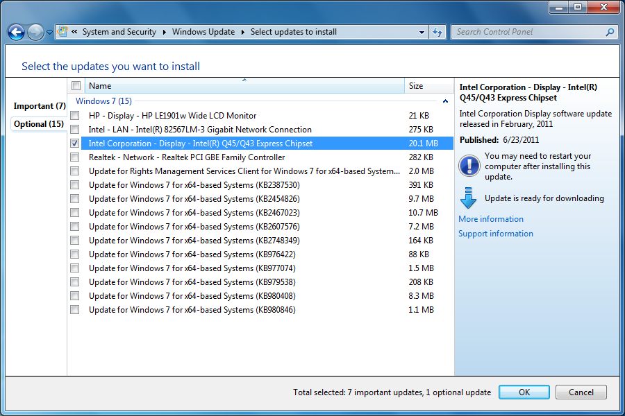Go back with the blue Back arrow
This screenshot has height=416, width=625.
17,33
